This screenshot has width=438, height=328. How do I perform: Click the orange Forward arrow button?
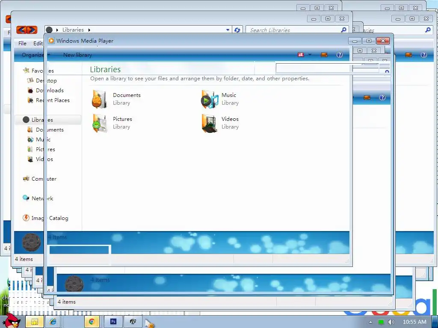pyautogui.click(x=32, y=29)
